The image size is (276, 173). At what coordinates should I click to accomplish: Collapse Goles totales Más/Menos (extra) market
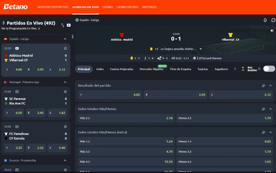pos(271,132)
